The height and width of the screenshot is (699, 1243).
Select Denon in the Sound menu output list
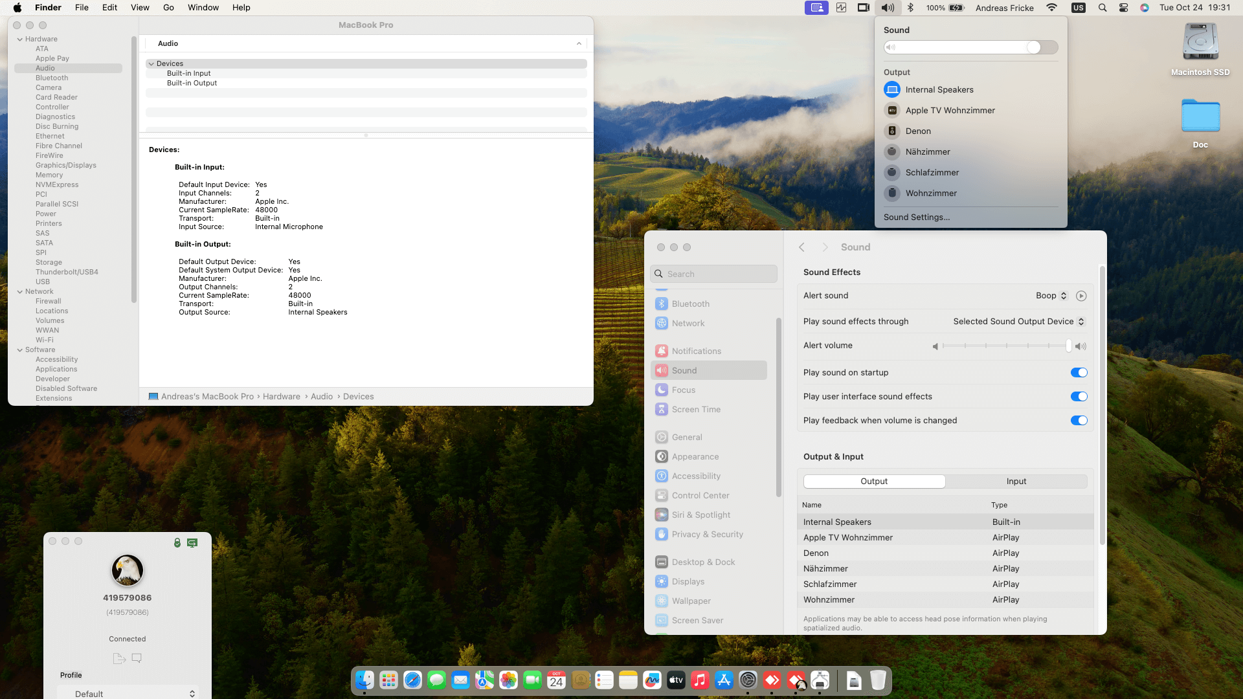970,131
